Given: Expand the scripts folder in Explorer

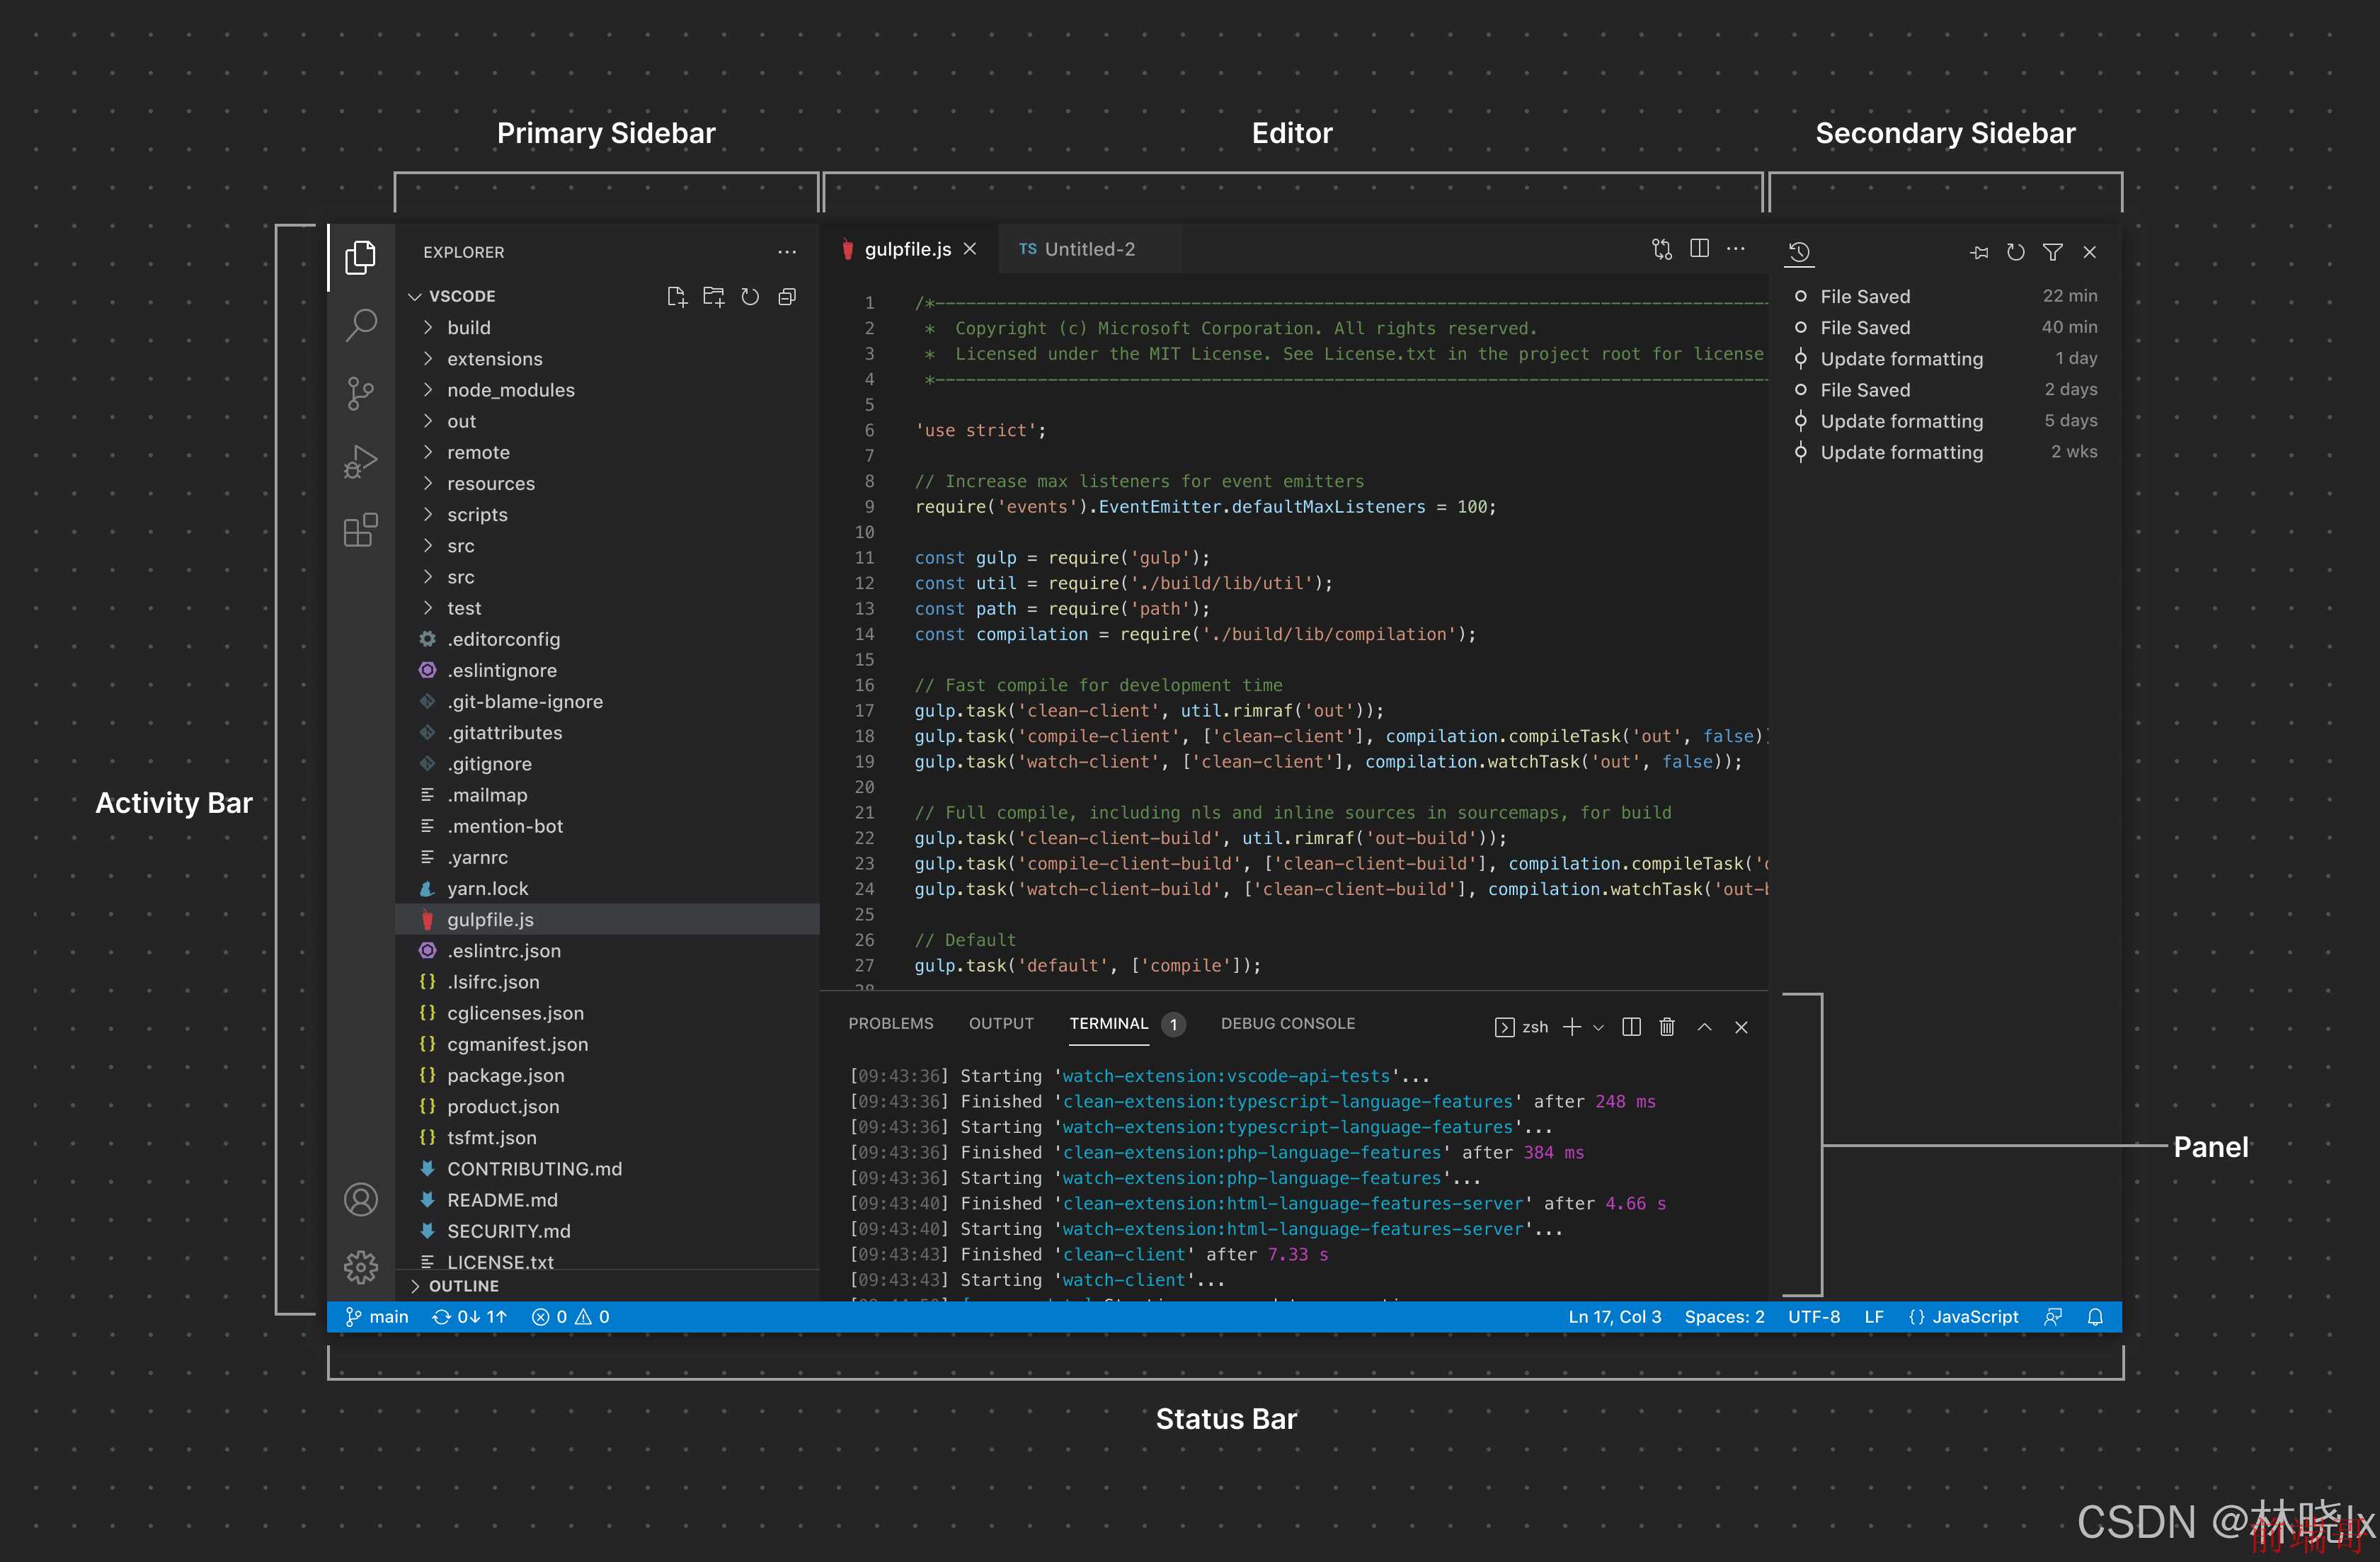Looking at the screenshot, I should [x=479, y=514].
